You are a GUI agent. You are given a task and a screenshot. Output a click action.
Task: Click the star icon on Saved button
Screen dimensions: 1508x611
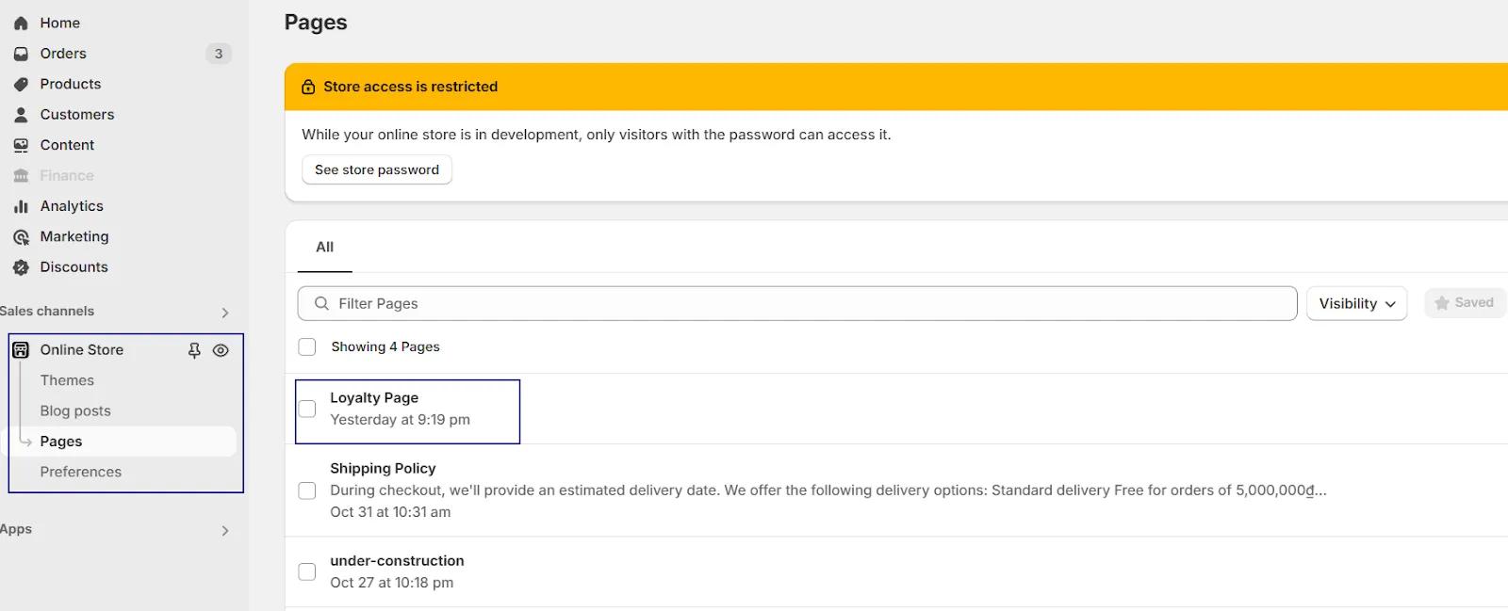coord(1441,303)
